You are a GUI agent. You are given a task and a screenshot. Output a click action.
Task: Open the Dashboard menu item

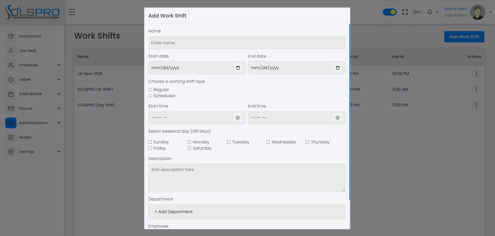30,36
